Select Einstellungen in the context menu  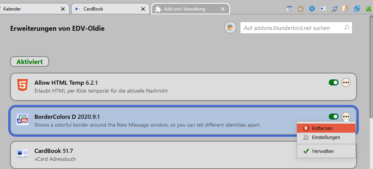click(326, 138)
